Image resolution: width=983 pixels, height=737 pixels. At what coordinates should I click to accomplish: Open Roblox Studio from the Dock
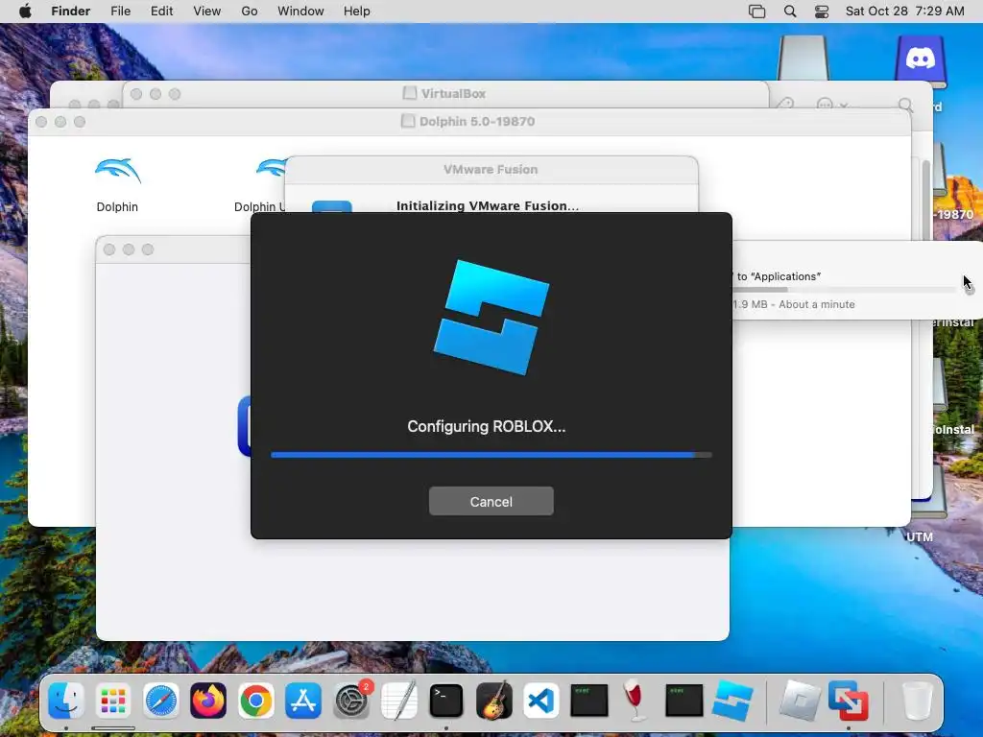(732, 700)
